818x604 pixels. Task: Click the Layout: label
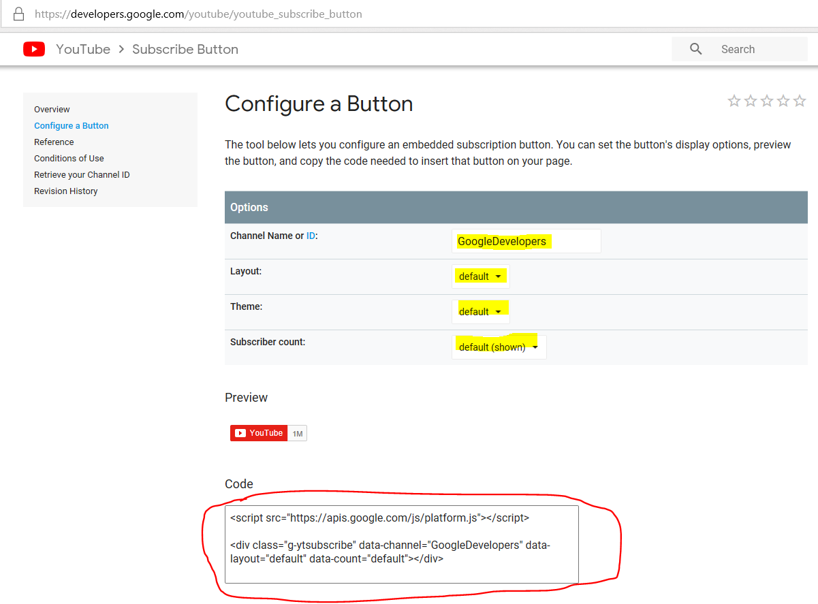click(x=246, y=271)
